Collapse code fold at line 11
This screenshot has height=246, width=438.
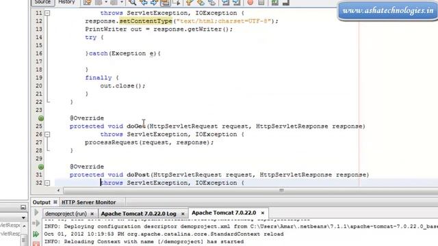point(47,13)
